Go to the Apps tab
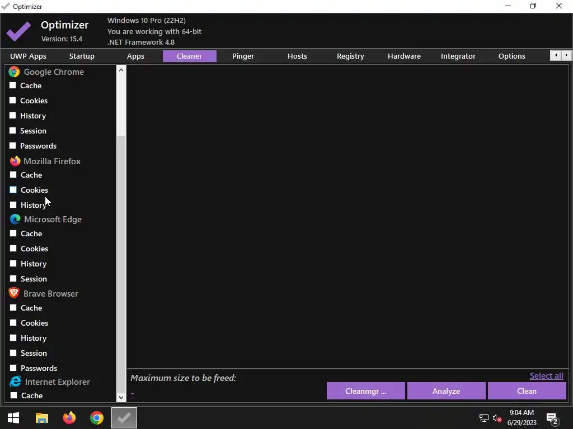The image size is (573, 429). click(x=135, y=56)
